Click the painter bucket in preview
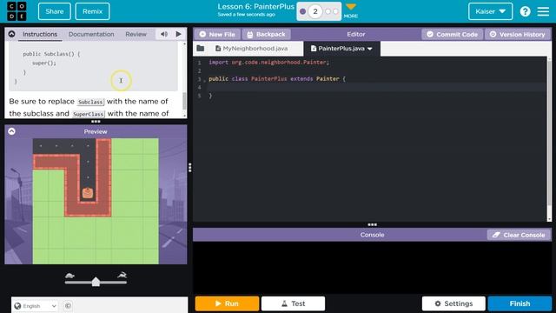 pyautogui.click(x=88, y=193)
